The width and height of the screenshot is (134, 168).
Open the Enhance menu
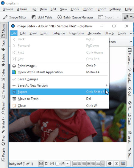pos(59,33)
